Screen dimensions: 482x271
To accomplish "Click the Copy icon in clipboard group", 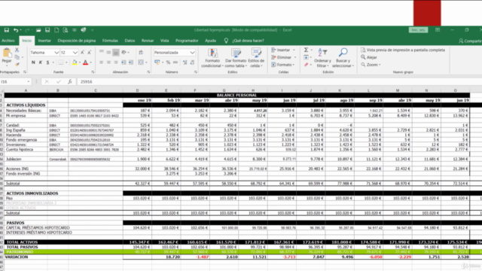I will pos(17,57).
